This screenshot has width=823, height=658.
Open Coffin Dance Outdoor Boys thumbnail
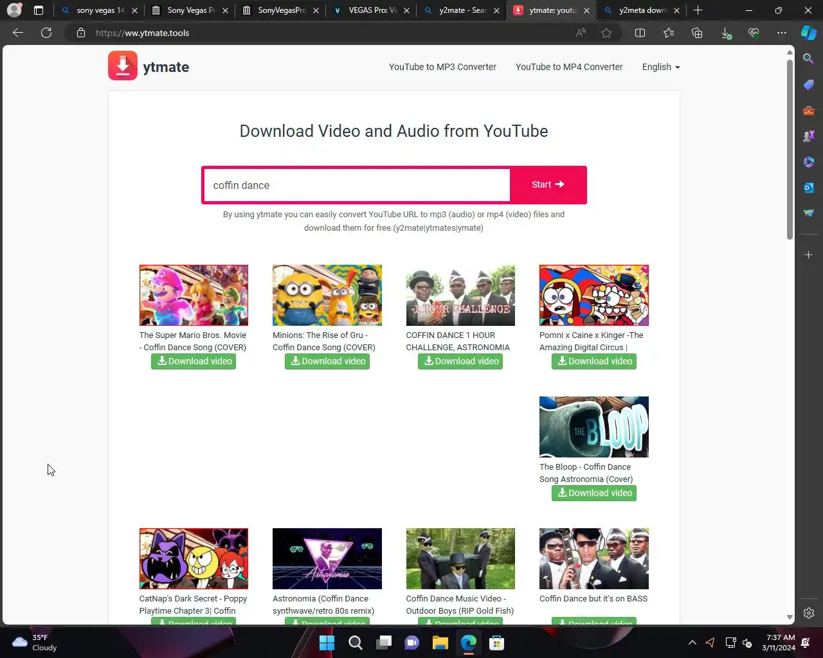[x=460, y=558]
